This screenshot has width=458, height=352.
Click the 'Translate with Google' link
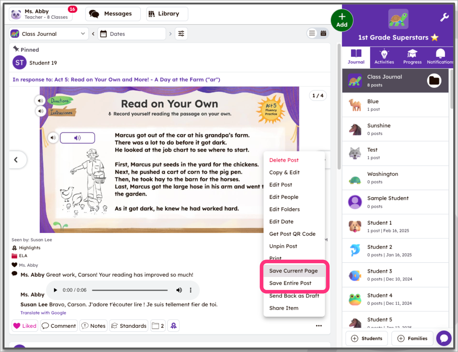pyautogui.click(x=43, y=313)
